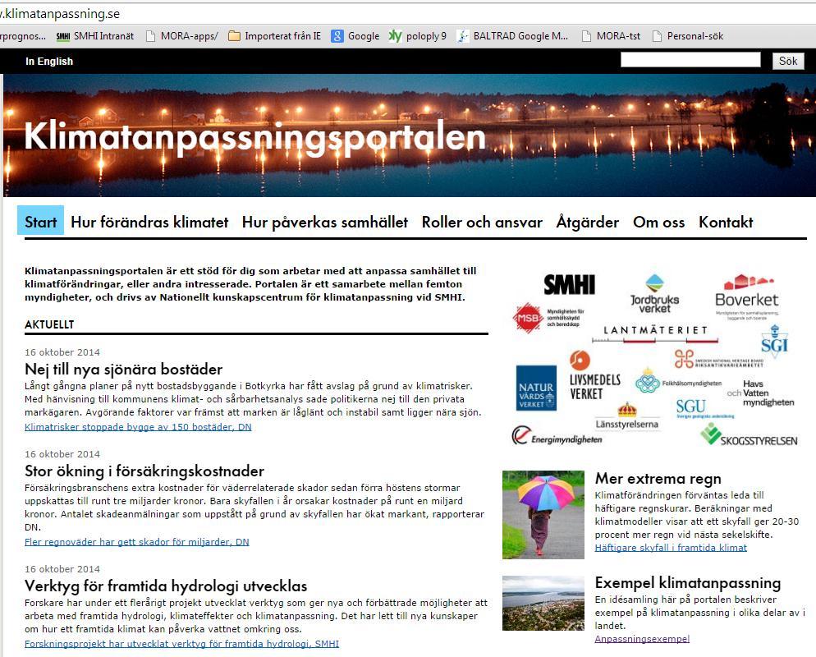Click the Länsstyrelserna logo
Viewport: 816px width, 657px height.
pyautogui.click(x=627, y=416)
